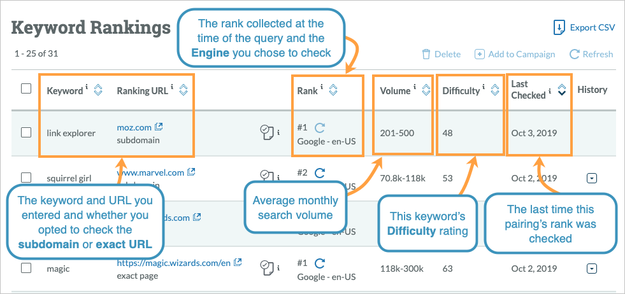Image resolution: width=625 pixels, height=294 pixels.
Task: Refresh rank for the link explorer row
Action: (x=320, y=127)
